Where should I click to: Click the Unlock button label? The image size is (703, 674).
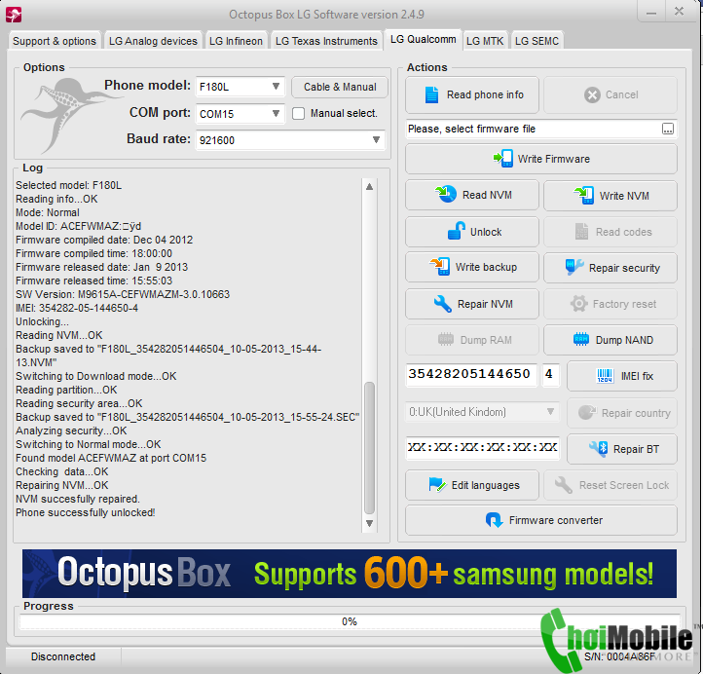(x=486, y=232)
